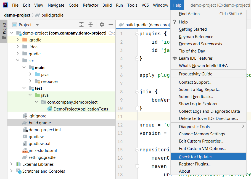Open Project panel settings gear
Screen dimensions: 251x179
coord(102,25)
